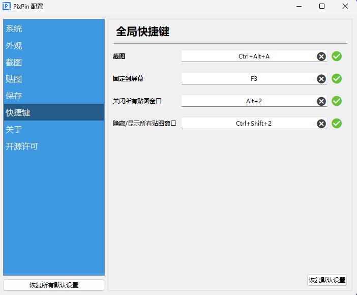Minimize the PixPin 配置 window
This screenshot has height=295, width=357.
299,7
